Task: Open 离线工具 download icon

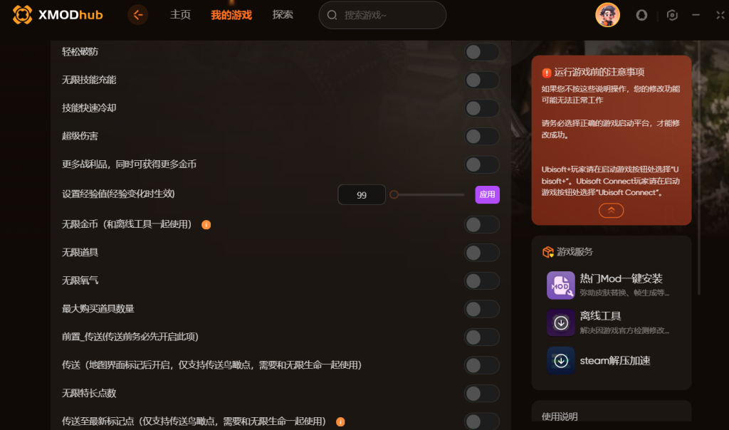Action: click(561, 322)
